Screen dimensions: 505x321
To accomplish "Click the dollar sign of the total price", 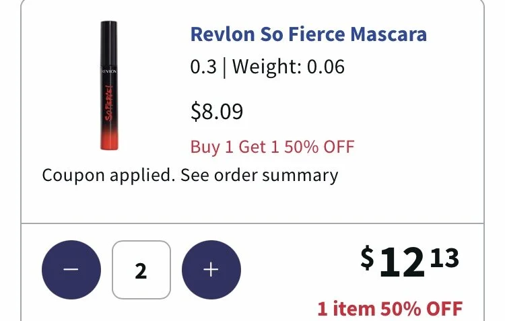I will pyautogui.click(x=367, y=257).
